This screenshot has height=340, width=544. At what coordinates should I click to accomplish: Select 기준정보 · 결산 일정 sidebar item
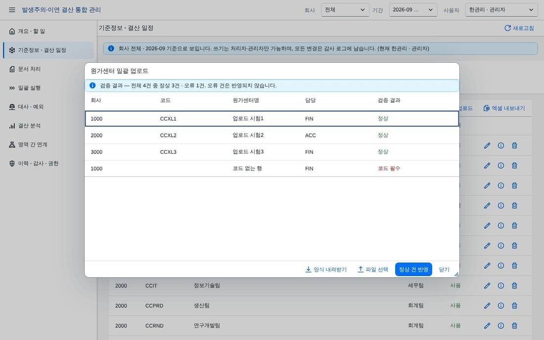[48, 50]
